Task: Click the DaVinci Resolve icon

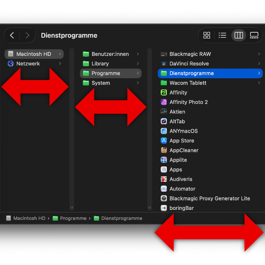Action: (164, 64)
